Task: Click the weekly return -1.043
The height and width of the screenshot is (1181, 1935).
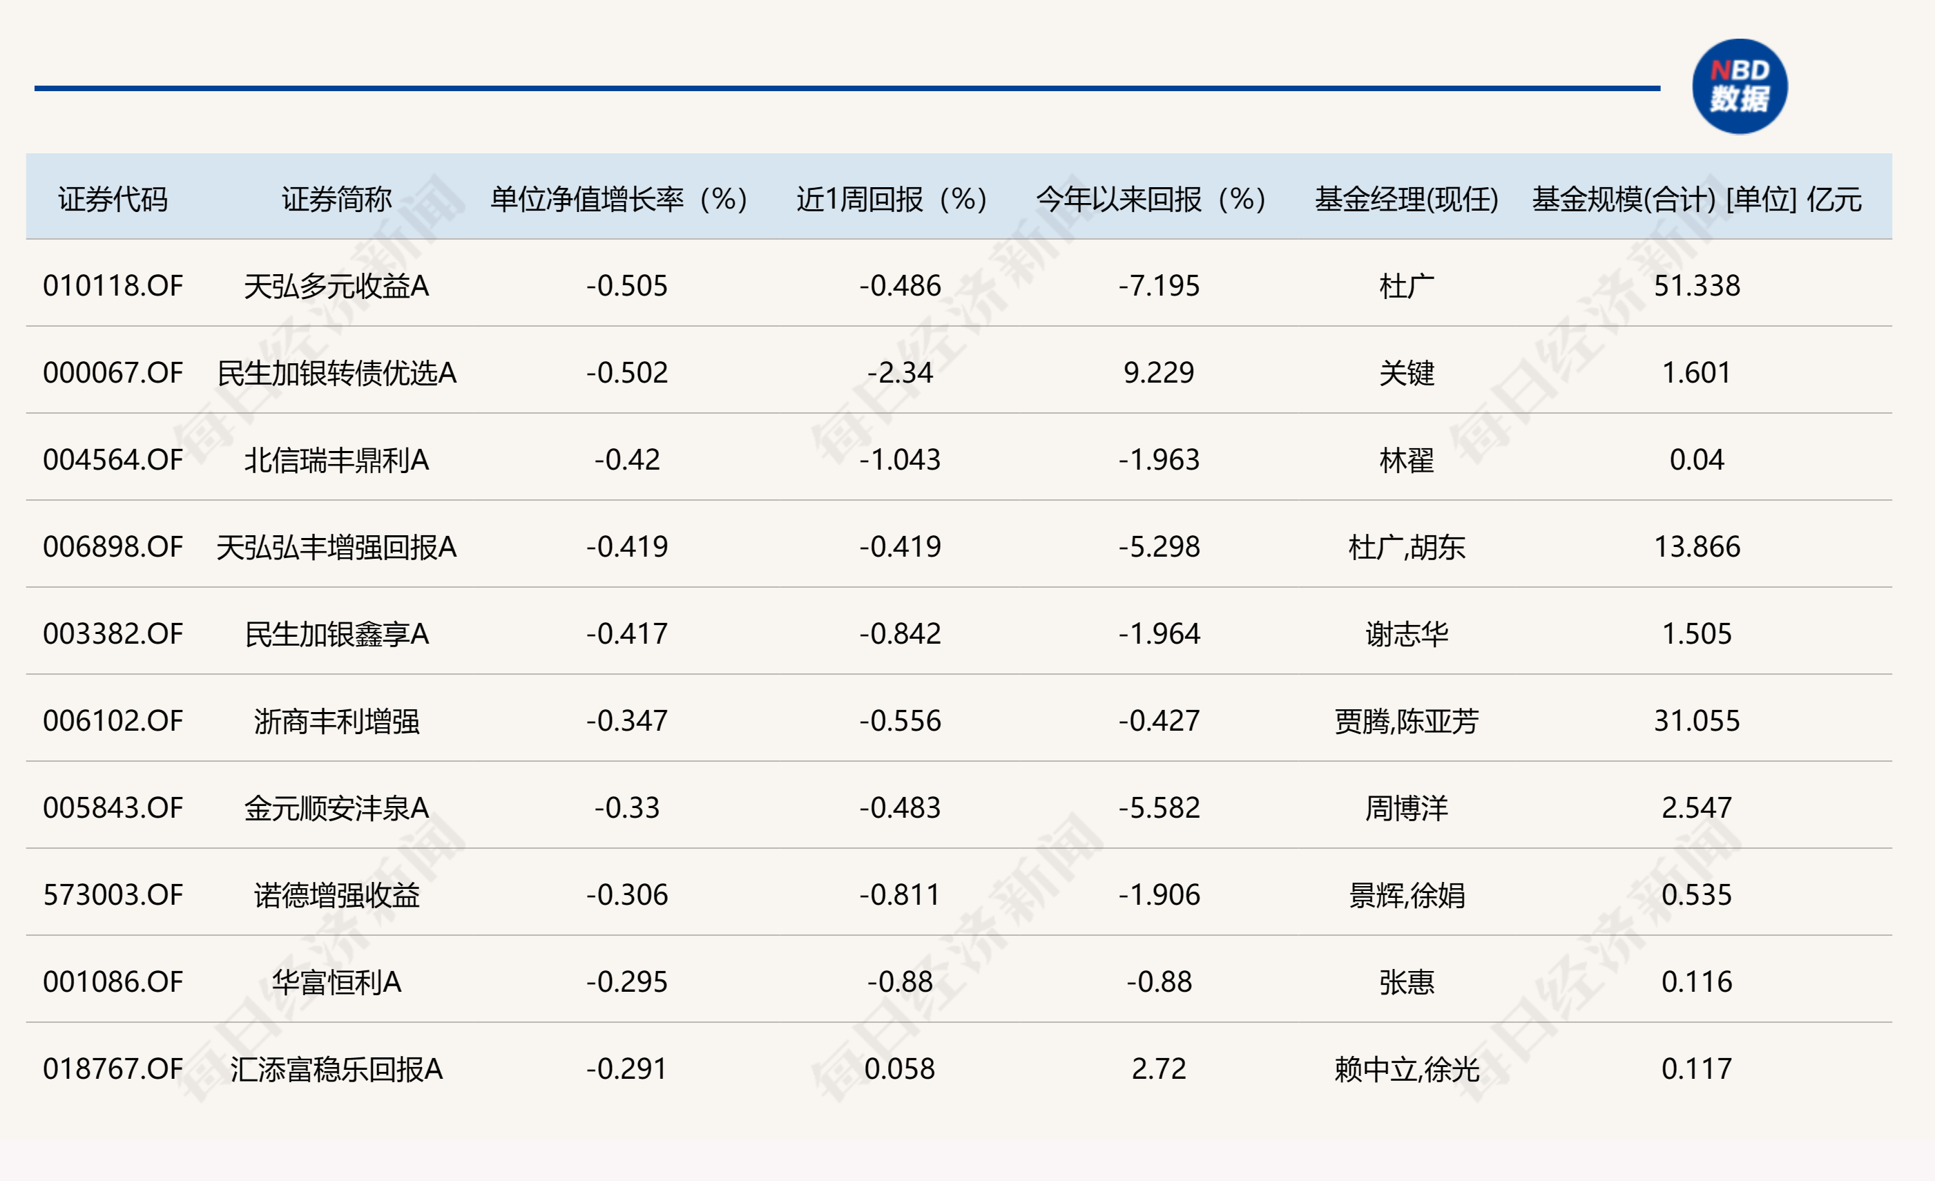Action: [x=900, y=460]
